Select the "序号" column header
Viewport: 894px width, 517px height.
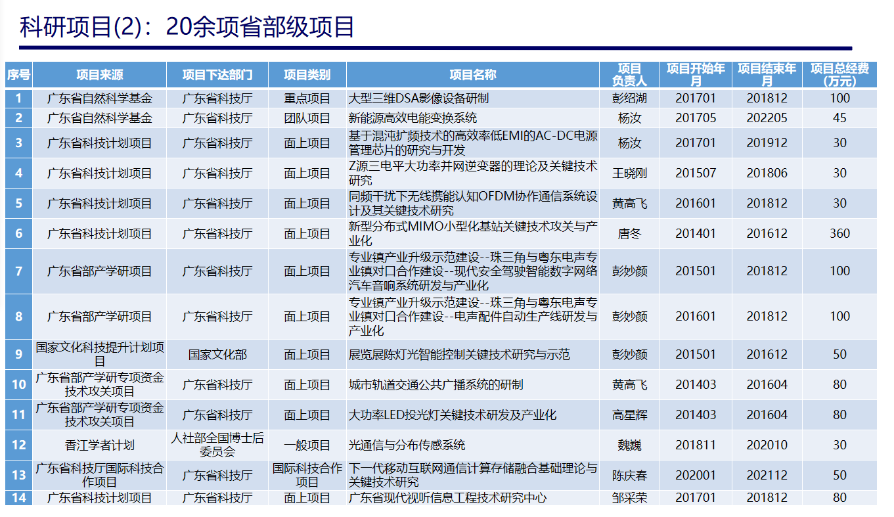click(18, 75)
